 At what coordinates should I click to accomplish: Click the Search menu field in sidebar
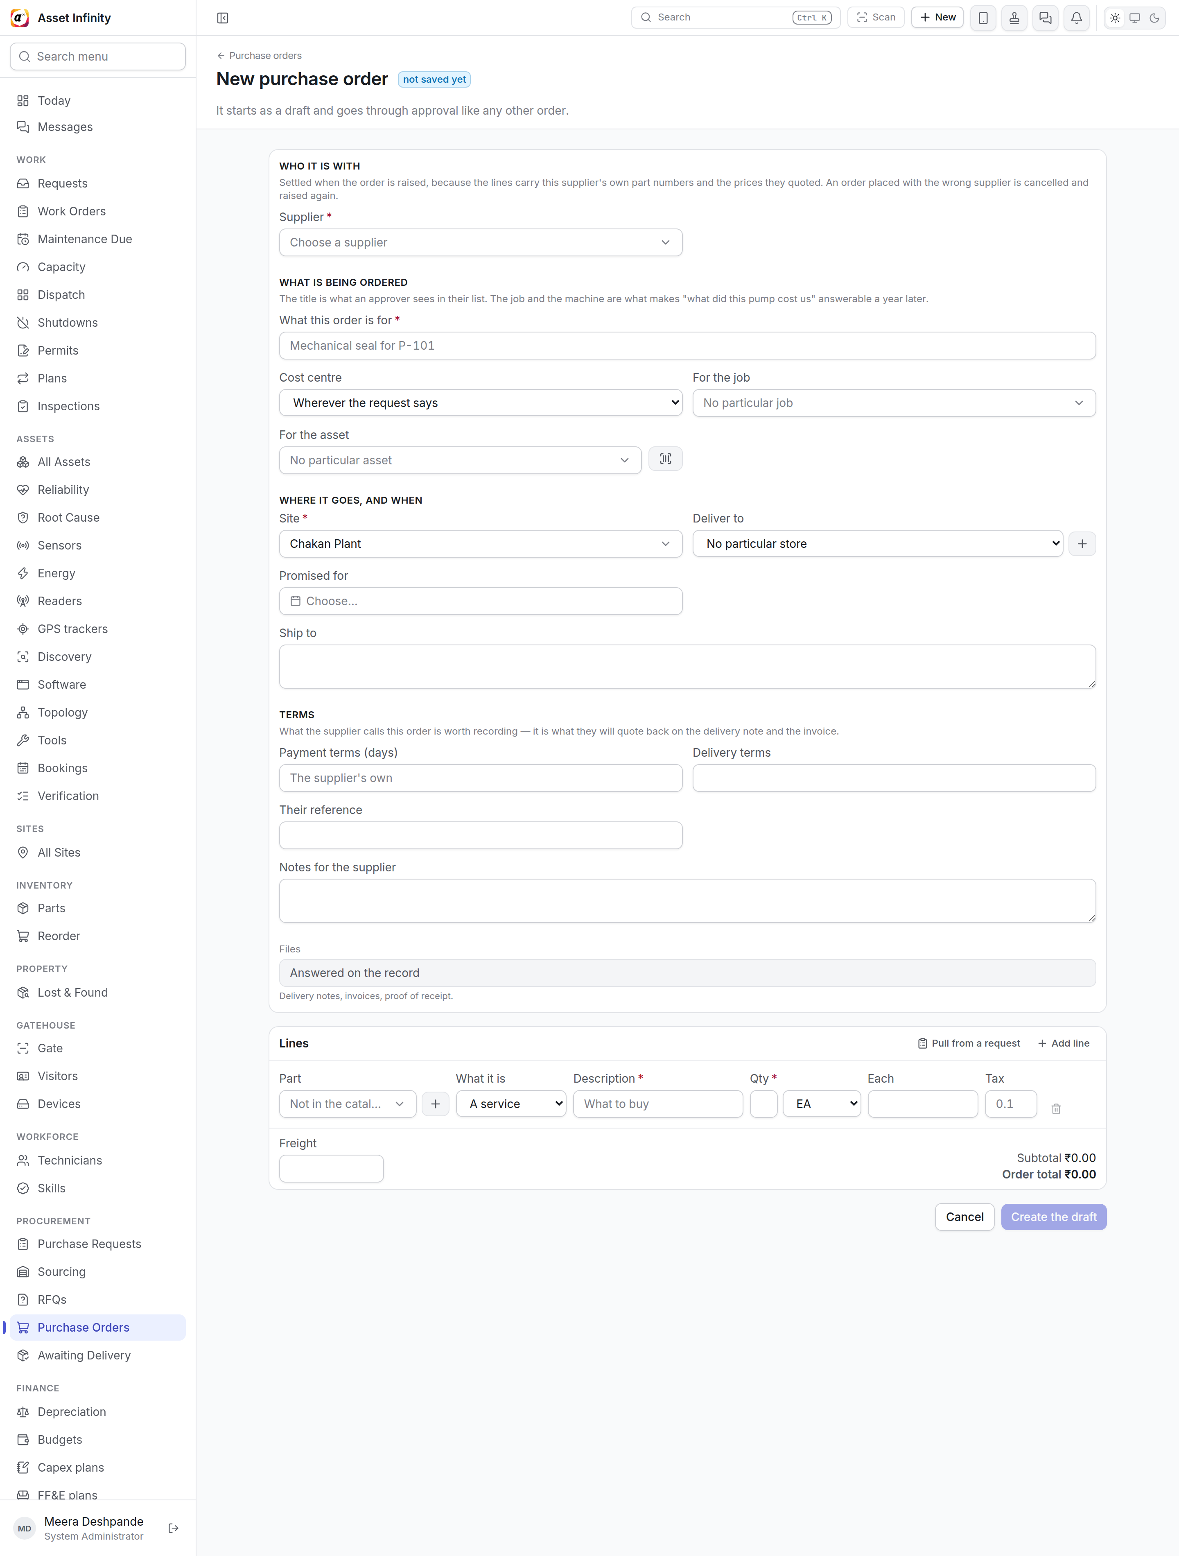tap(98, 56)
